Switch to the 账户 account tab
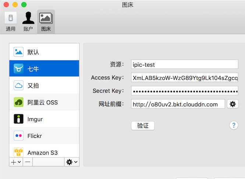 (28, 22)
